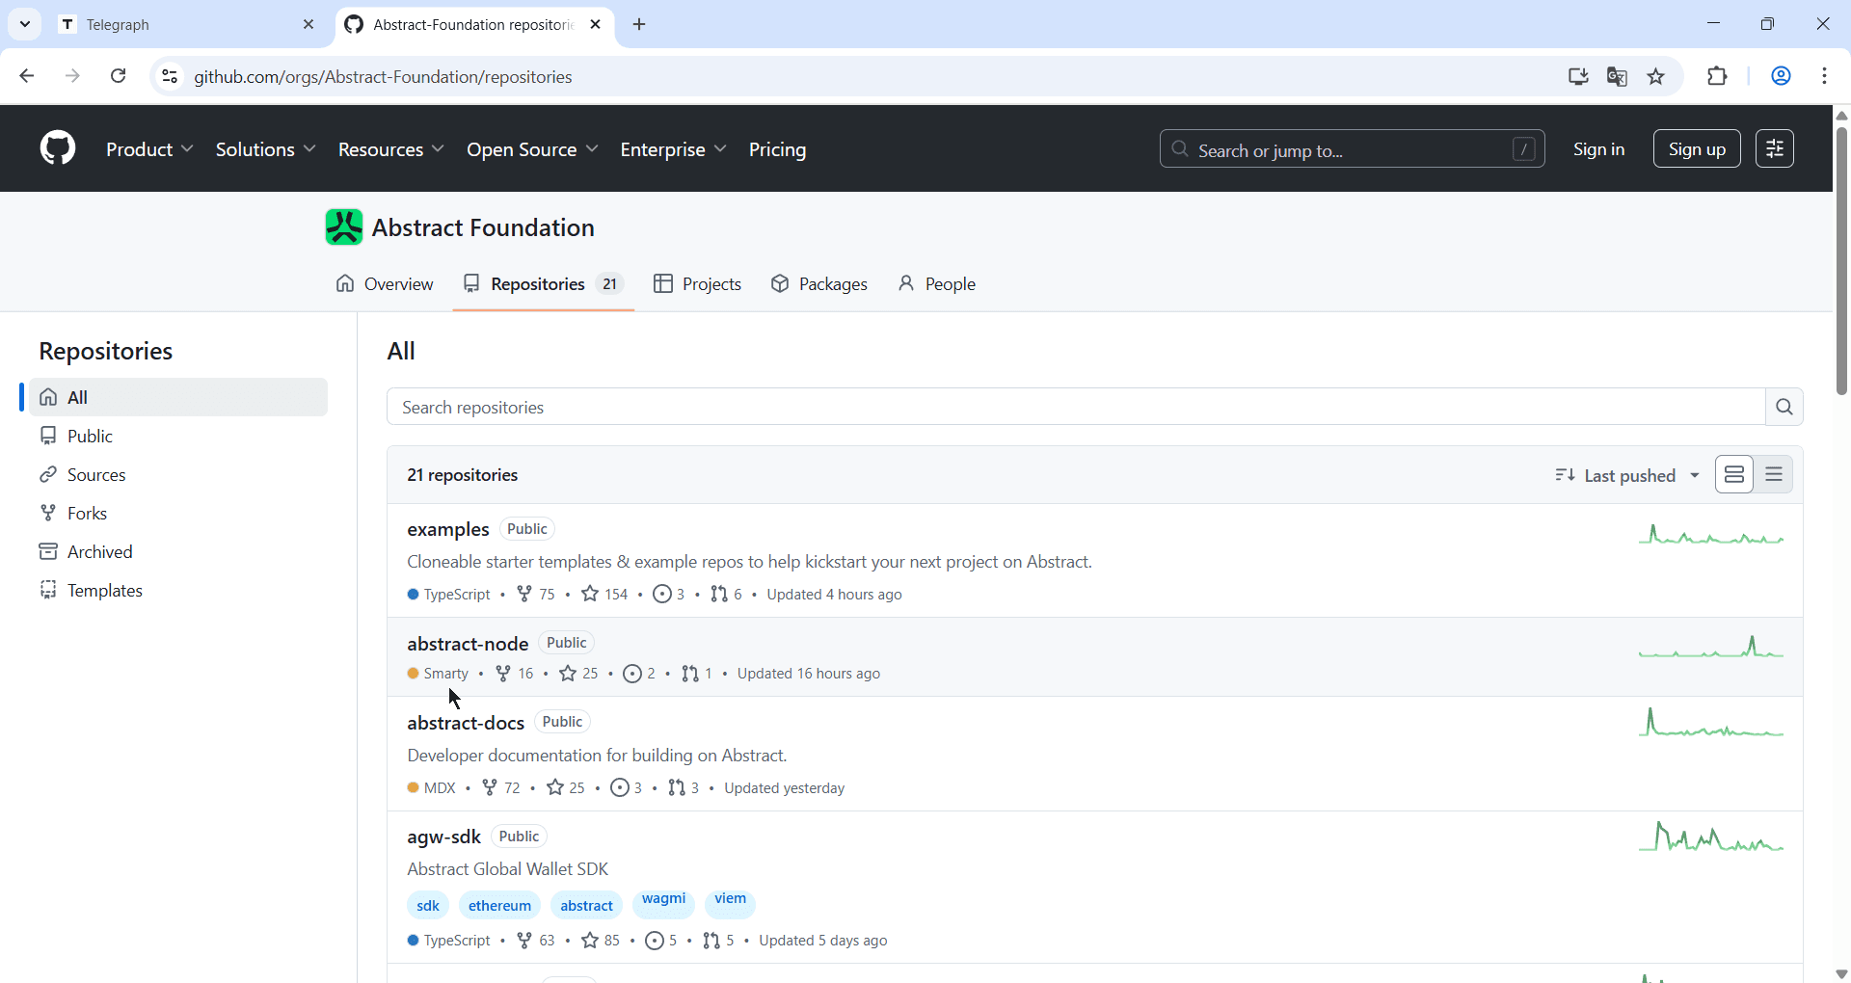This screenshot has width=1851, height=983.
Task: Click abstract-node star count 25
Action: (579, 674)
